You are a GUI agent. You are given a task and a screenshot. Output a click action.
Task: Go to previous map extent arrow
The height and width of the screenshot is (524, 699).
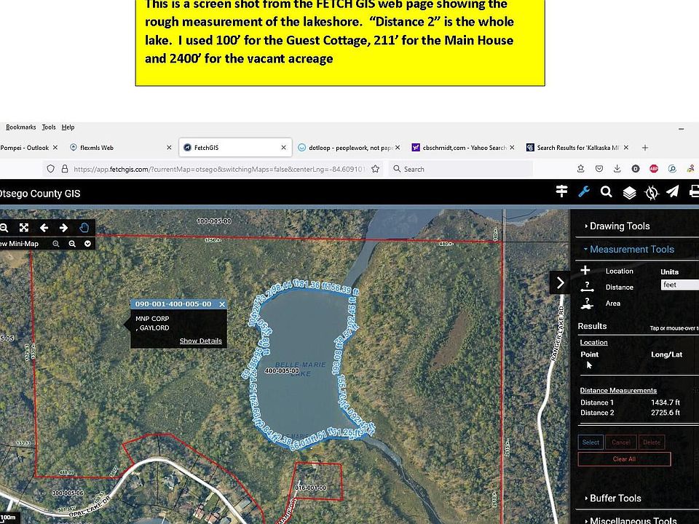tap(44, 228)
